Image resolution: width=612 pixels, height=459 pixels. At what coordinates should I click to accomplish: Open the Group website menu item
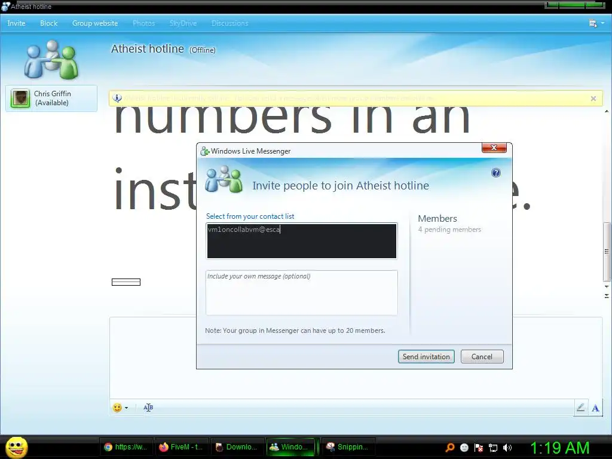pos(95,23)
